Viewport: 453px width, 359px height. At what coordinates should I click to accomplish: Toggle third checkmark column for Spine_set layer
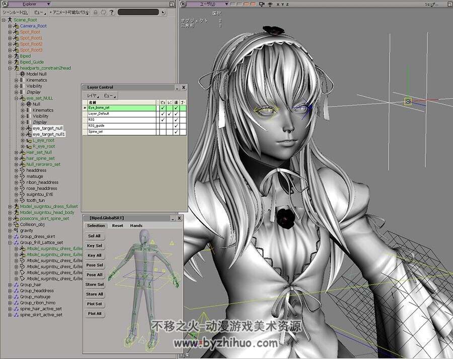point(176,132)
